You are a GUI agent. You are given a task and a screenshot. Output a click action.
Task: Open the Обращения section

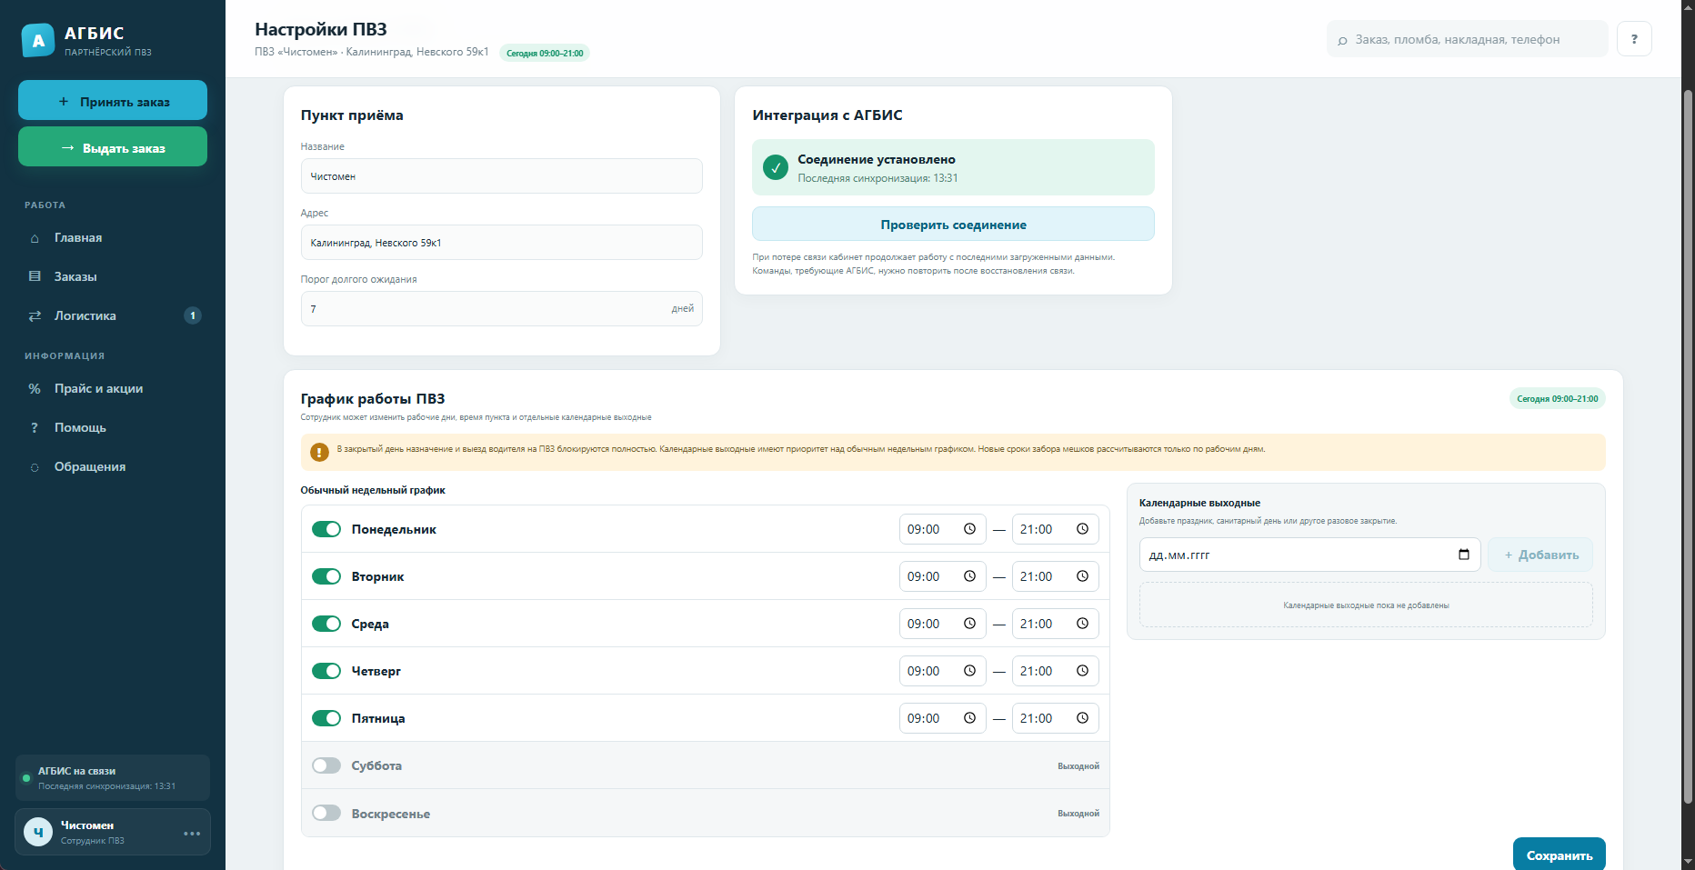coord(113,467)
